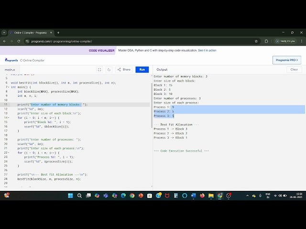Image resolution: width=306 pixels, height=229 pixels.
Task: View site information icon
Action: coord(27,42)
